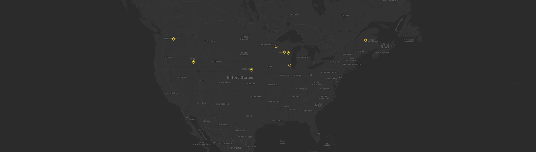Click the 'Prince Edward Island' label
The image size is (536, 152).
[385, 46]
